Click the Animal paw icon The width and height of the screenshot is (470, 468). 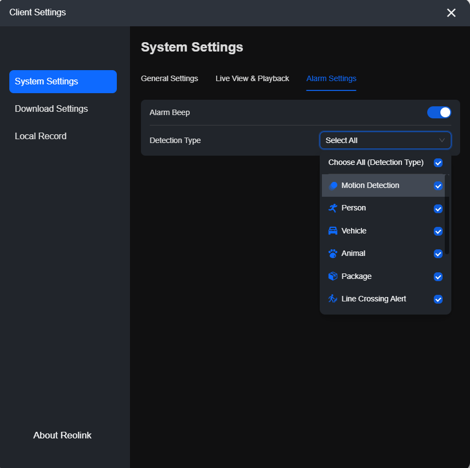point(333,254)
